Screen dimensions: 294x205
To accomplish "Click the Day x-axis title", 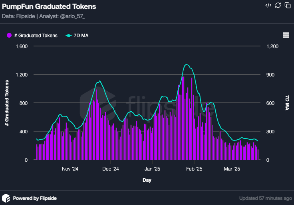I will [x=147, y=180].
